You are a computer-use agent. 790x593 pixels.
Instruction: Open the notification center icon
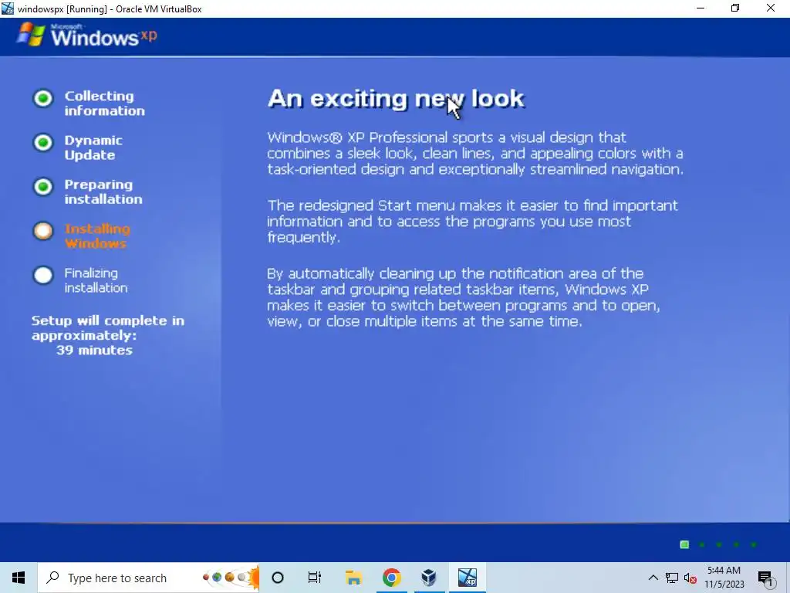pyautogui.click(x=765, y=578)
